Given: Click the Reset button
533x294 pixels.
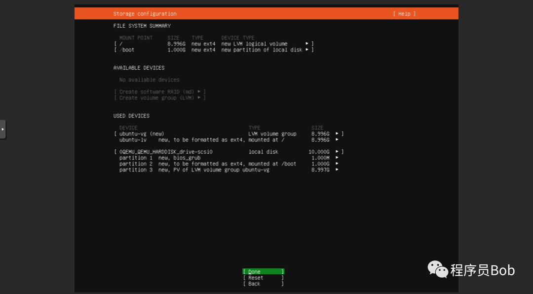Looking at the screenshot, I should (263, 278).
